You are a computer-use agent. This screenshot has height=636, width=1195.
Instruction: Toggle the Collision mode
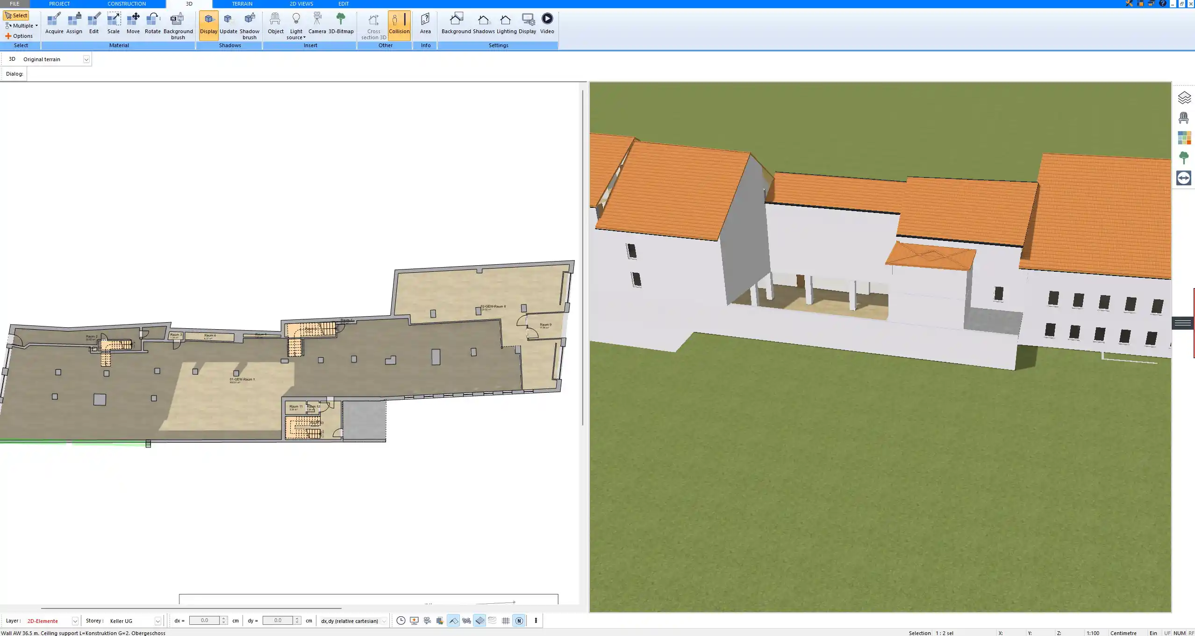(399, 26)
